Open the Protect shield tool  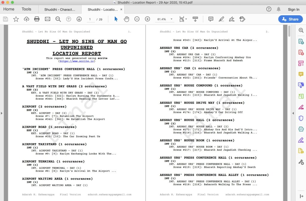[301, 118]
